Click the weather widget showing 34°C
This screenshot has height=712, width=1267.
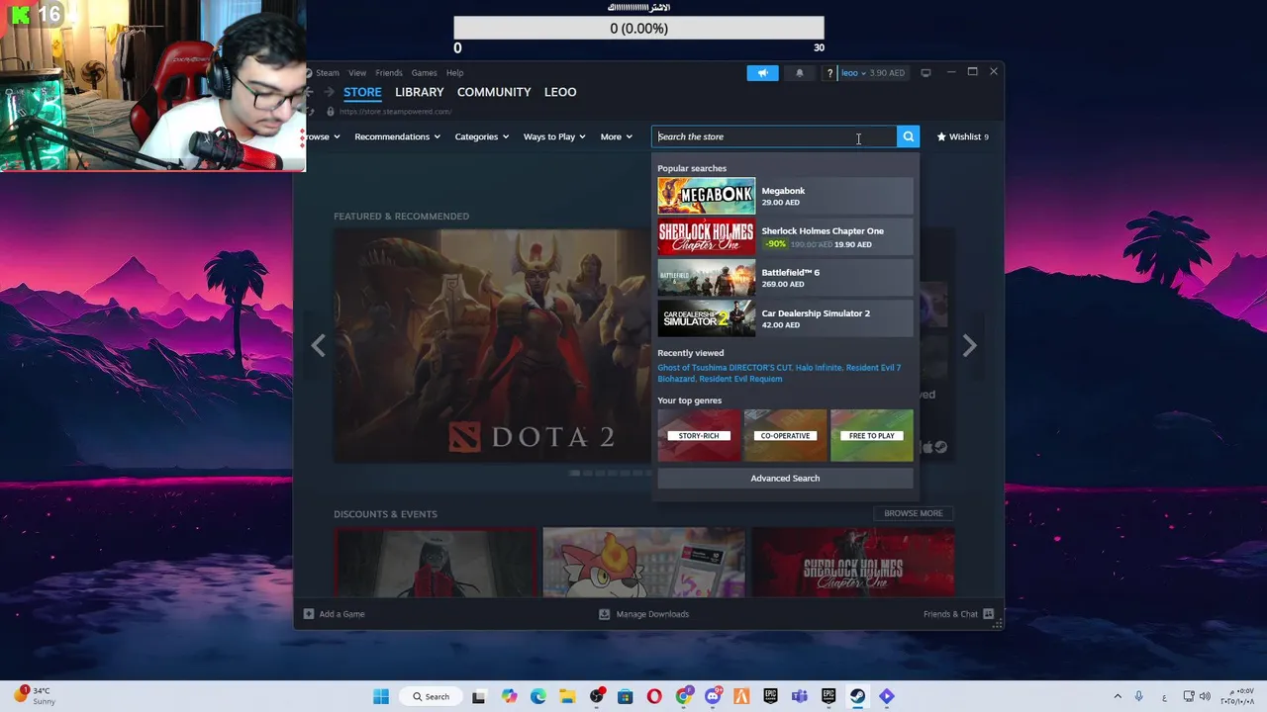pyautogui.click(x=34, y=696)
